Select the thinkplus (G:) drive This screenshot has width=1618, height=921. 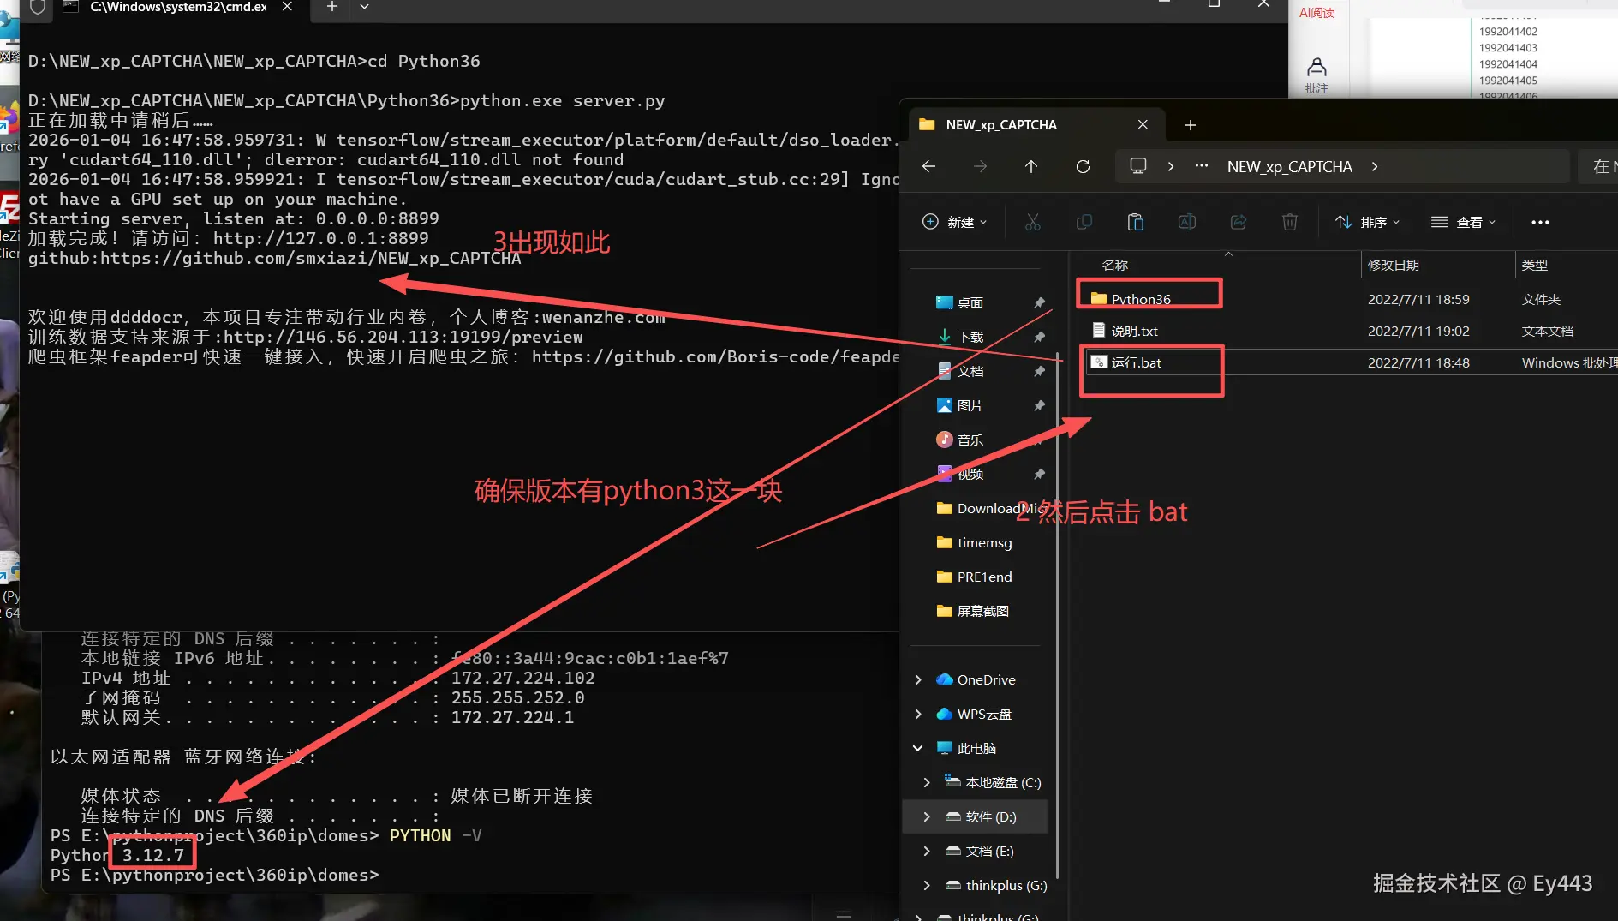(x=995, y=885)
